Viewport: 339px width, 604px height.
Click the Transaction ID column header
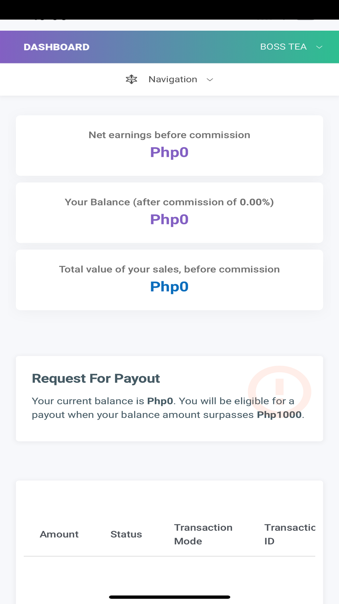[x=290, y=534]
